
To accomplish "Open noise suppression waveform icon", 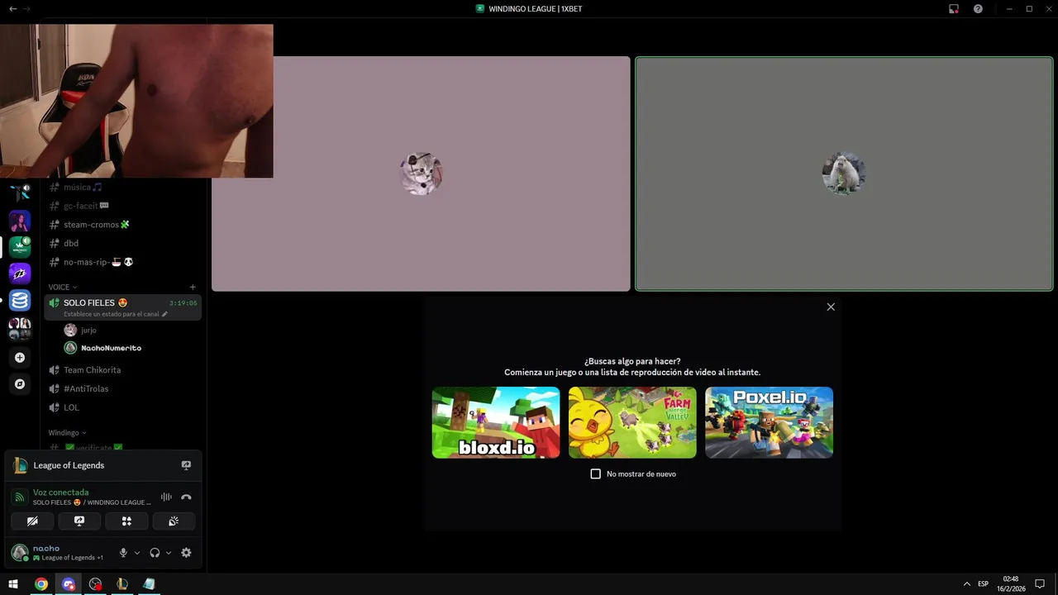I will [166, 497].
